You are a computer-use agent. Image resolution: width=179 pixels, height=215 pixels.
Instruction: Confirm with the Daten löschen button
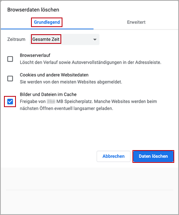coord(153,156)
